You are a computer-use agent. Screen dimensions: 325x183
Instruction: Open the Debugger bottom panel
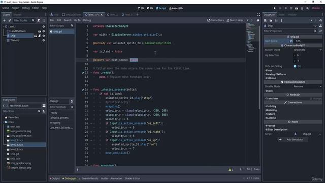[71, 178]
